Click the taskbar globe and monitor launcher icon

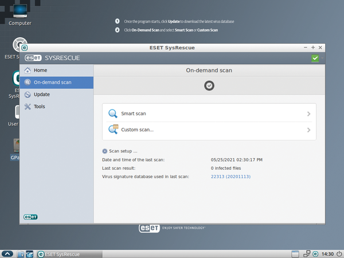click(x=29, y=254)
